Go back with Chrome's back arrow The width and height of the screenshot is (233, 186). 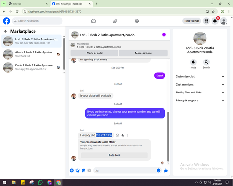(x=4, y=11)
